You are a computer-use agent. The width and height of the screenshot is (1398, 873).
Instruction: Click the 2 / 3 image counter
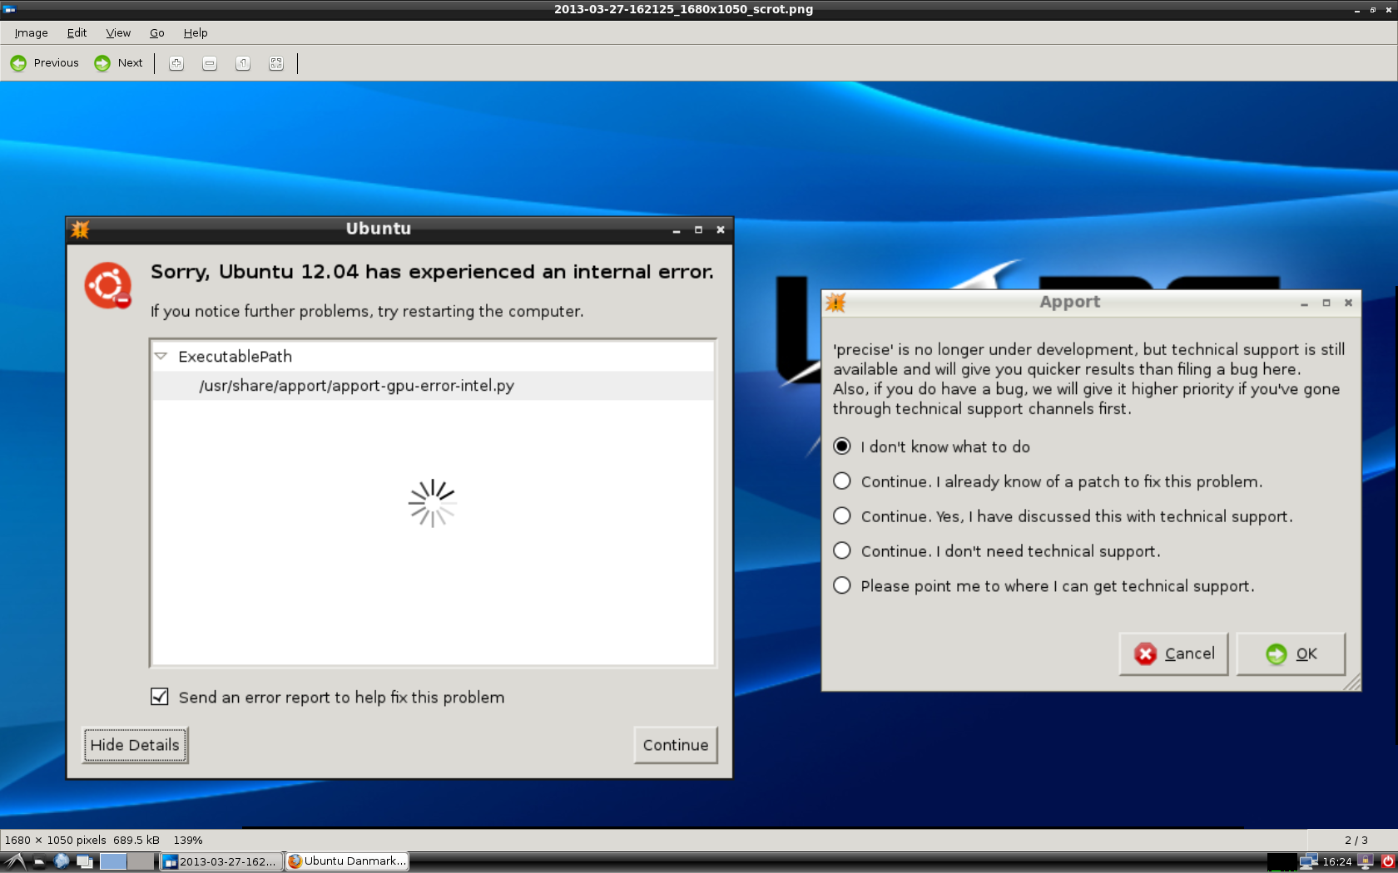(1356, 840)
